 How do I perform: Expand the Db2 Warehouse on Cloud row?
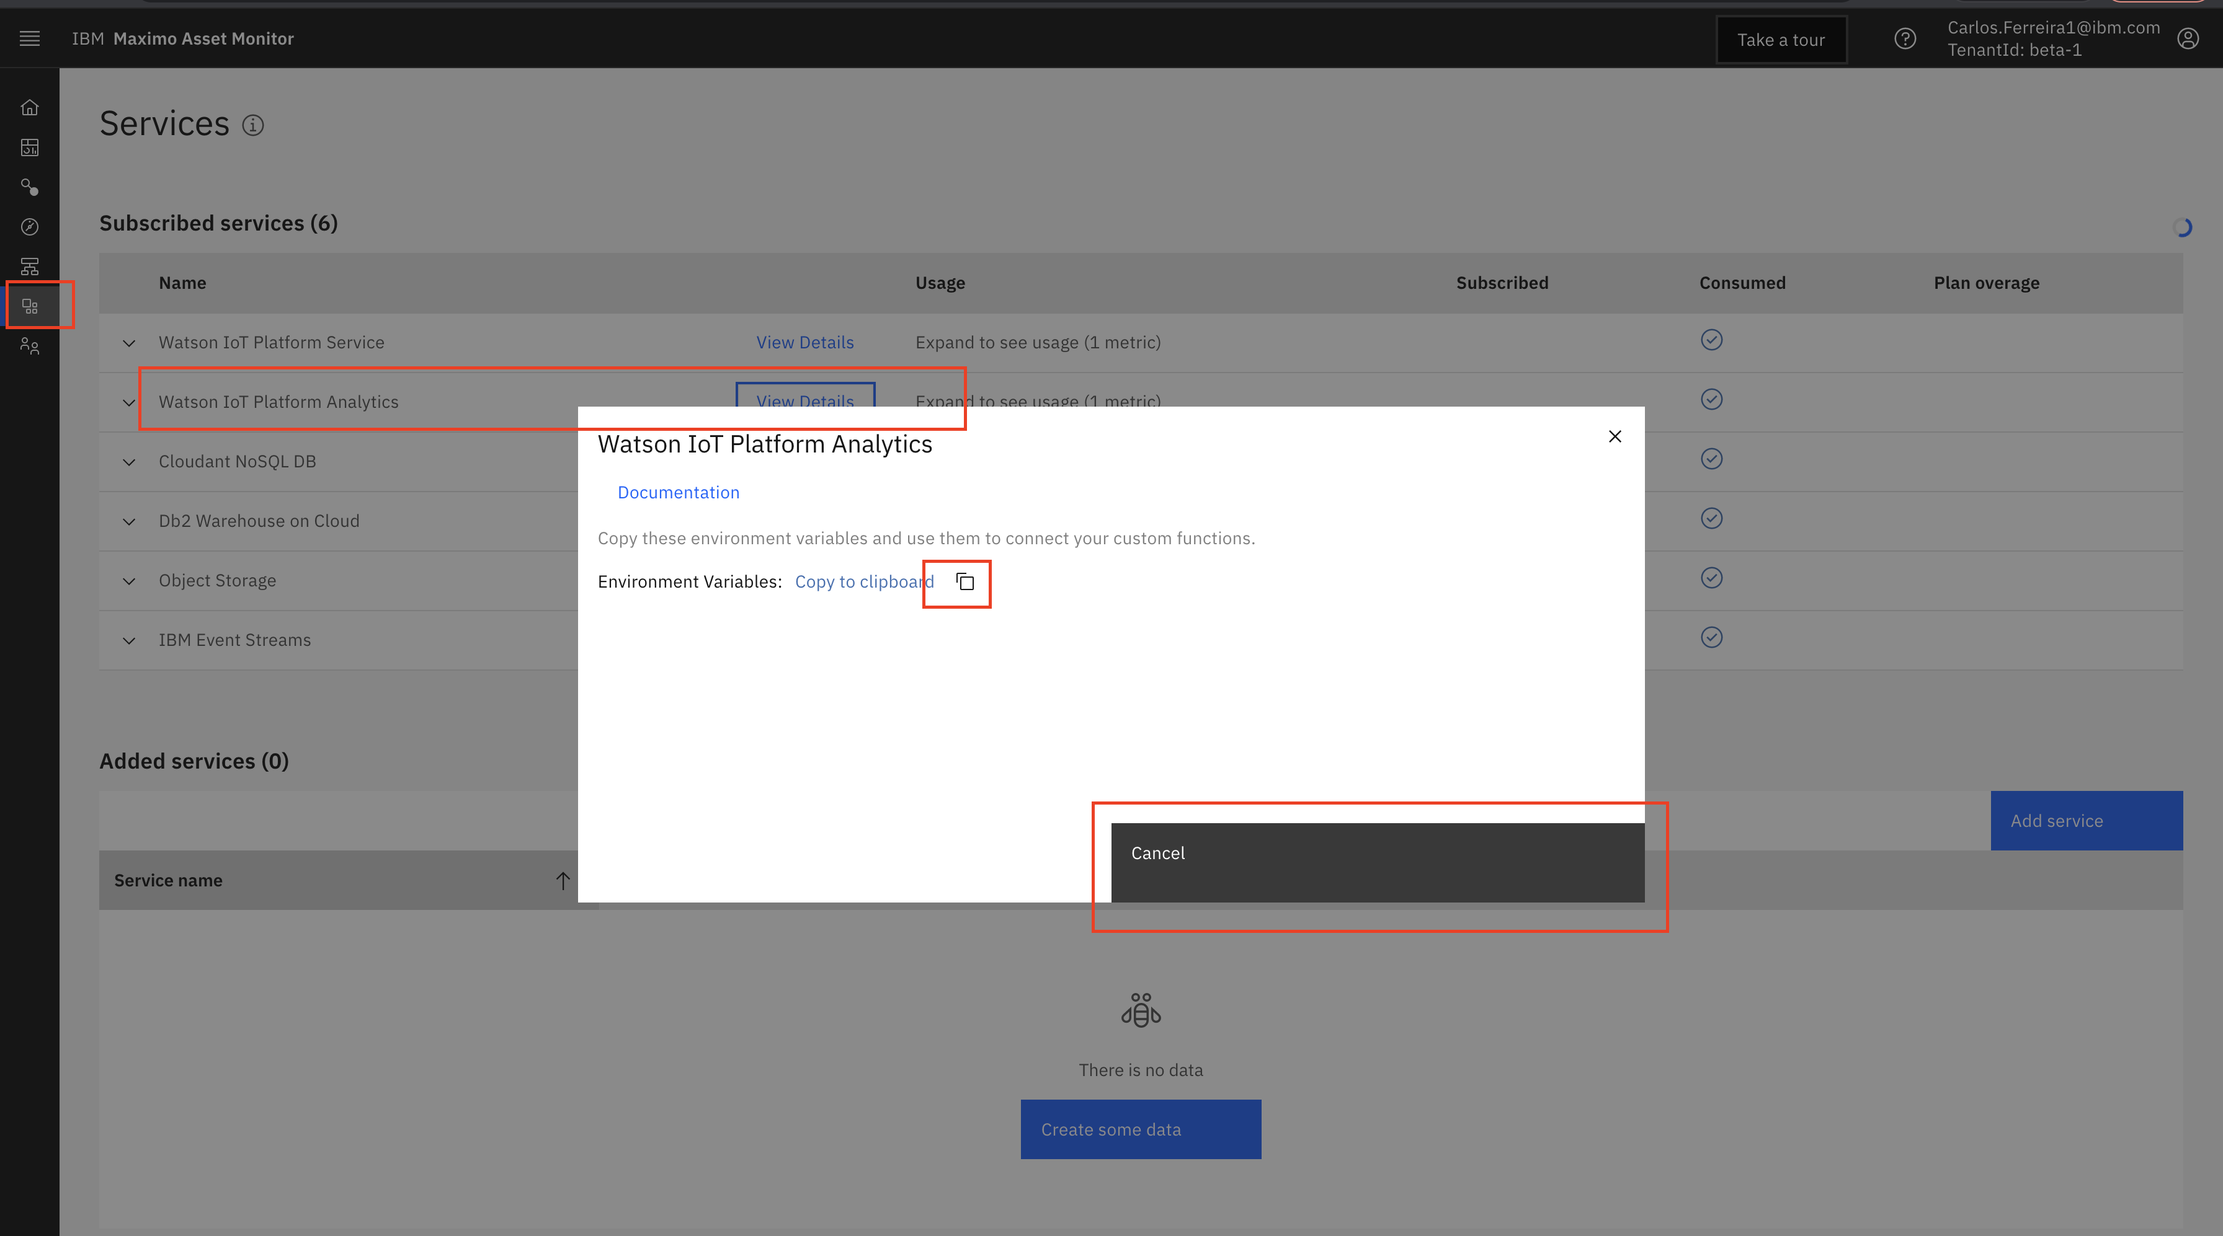pos(128,522)
